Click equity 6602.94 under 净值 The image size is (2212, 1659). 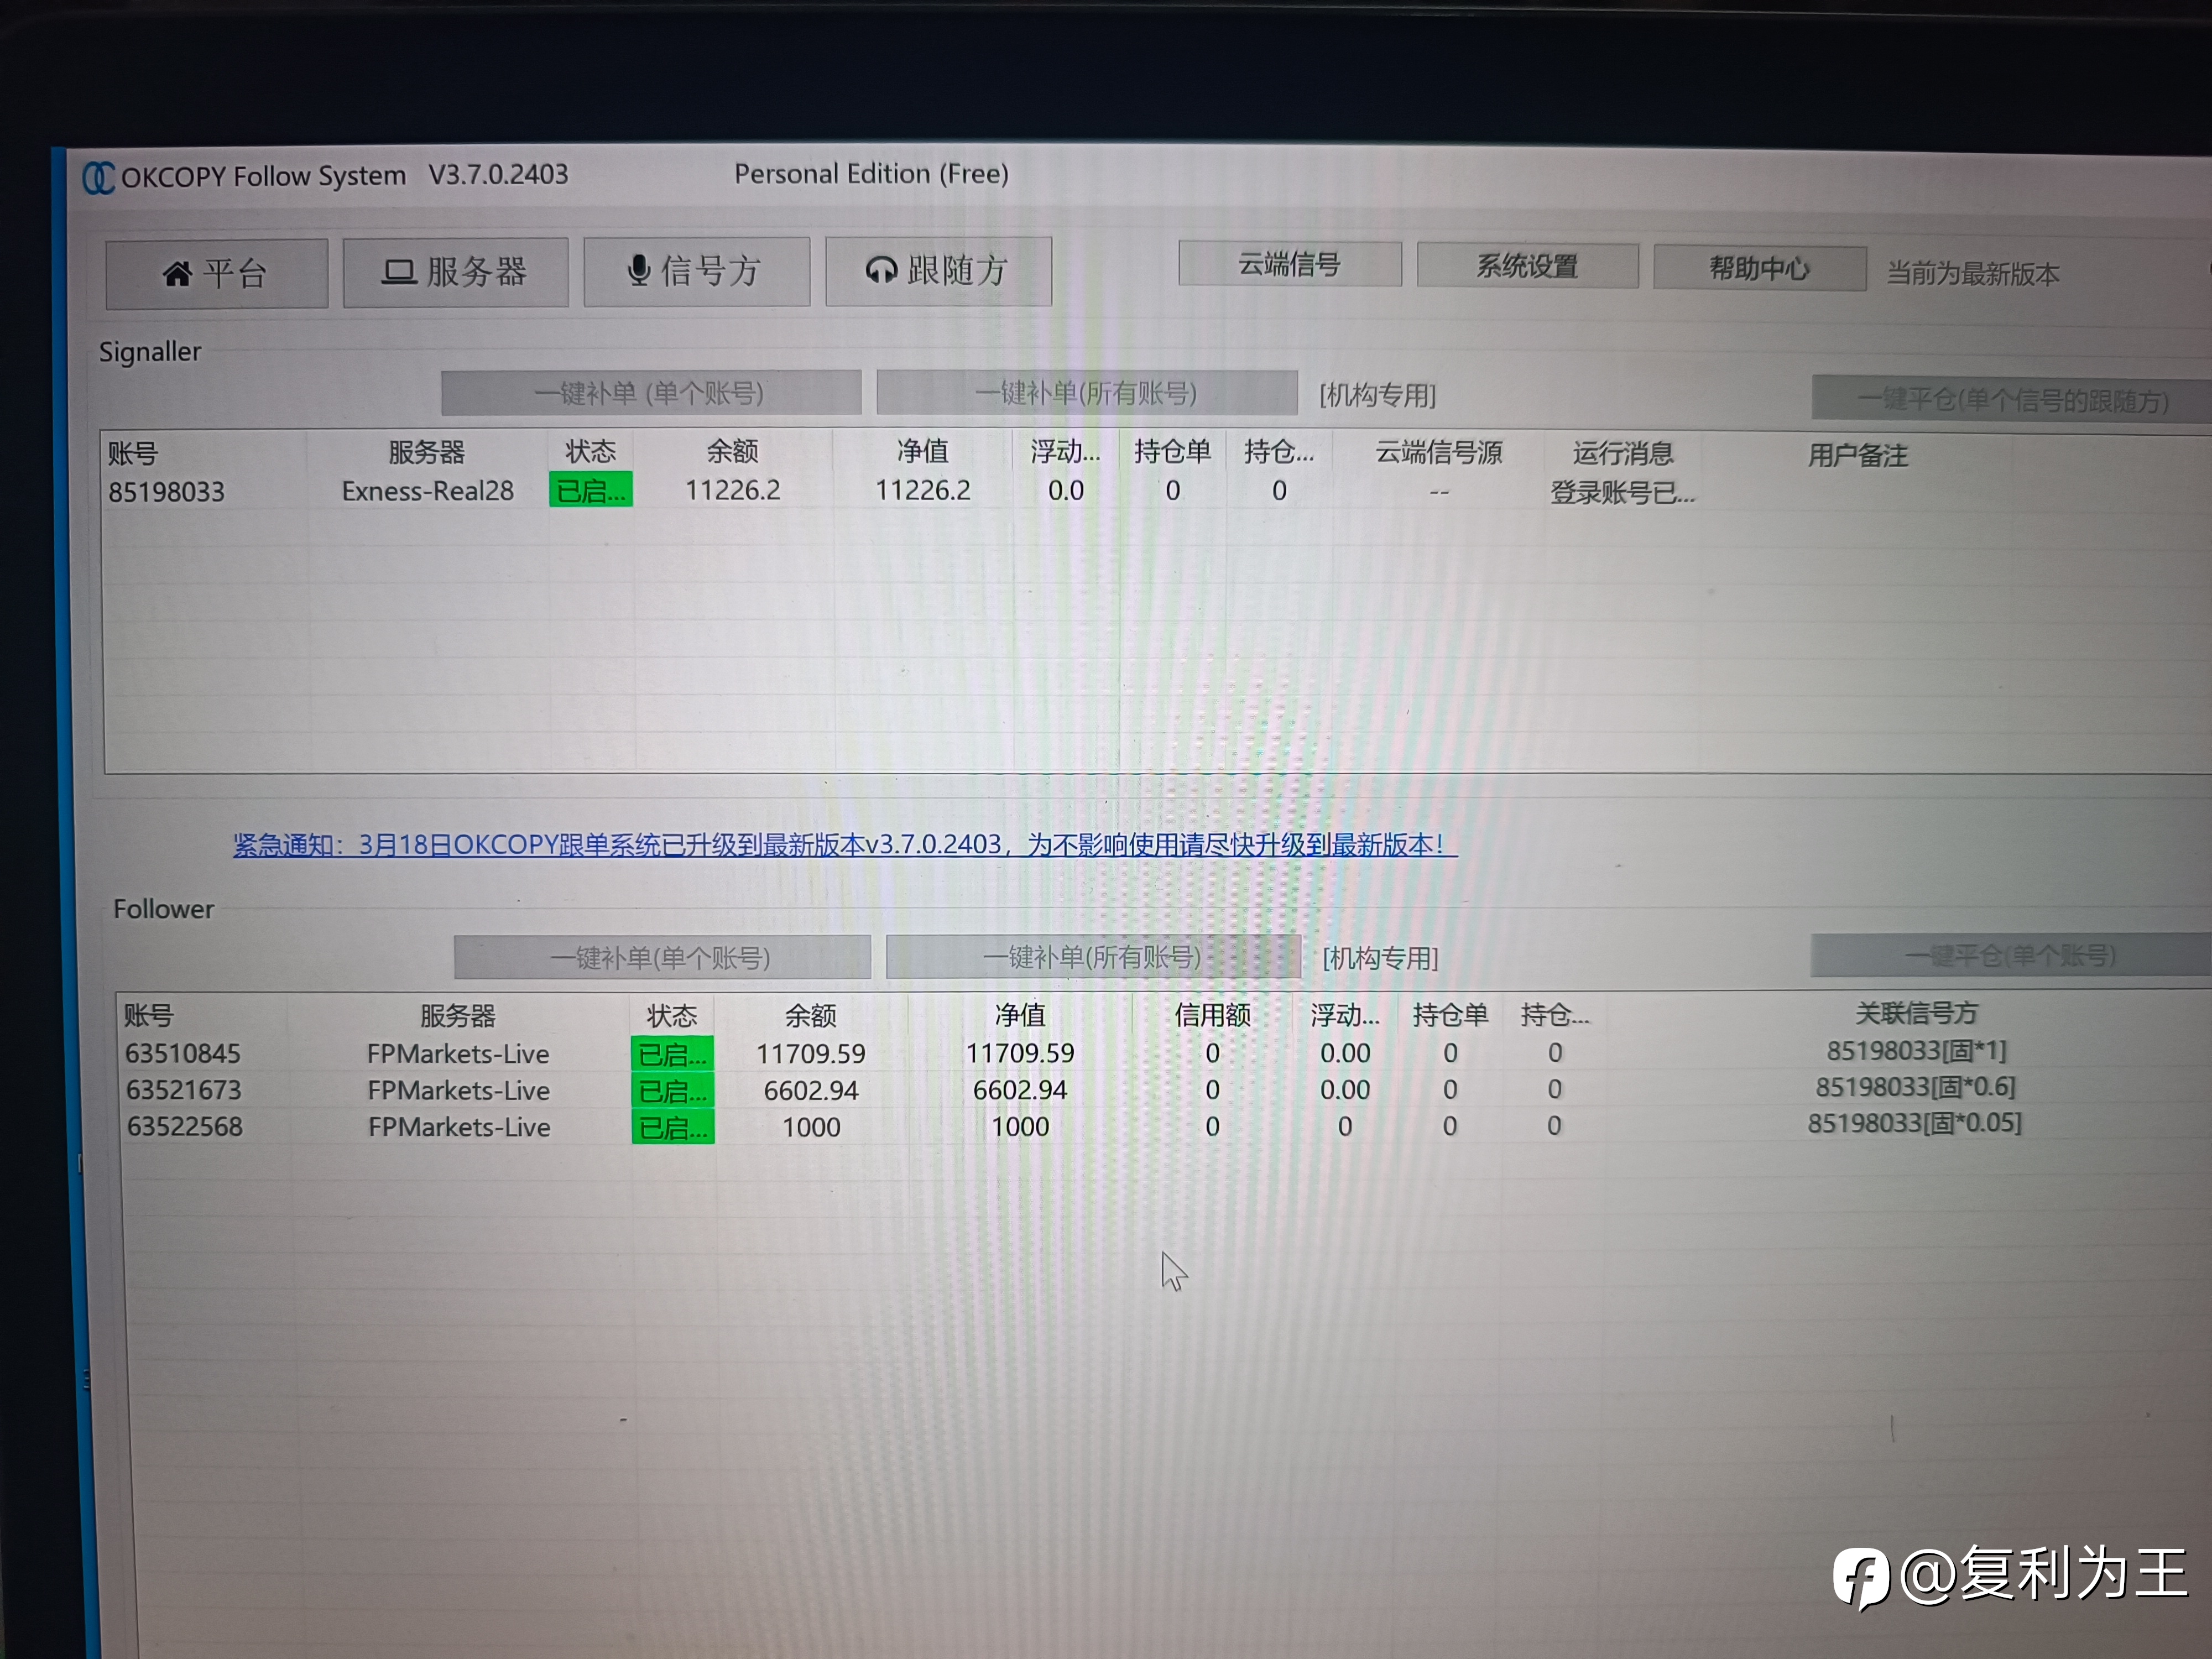point(1020,1090)
